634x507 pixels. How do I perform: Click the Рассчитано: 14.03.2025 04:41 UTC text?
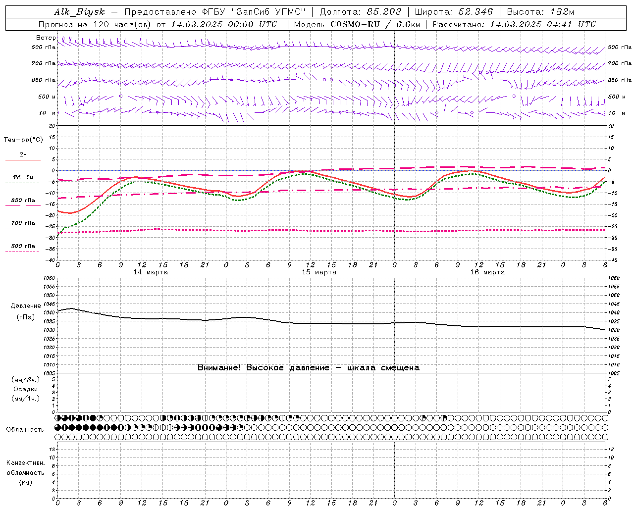click(x=514, y=24)
